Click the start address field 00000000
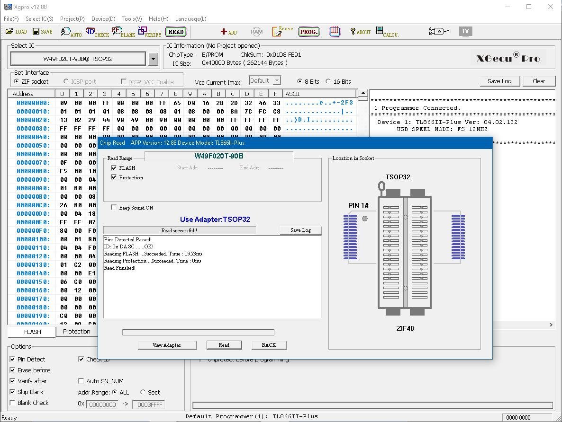Viewport: 562px width, 422px height. 102,404
